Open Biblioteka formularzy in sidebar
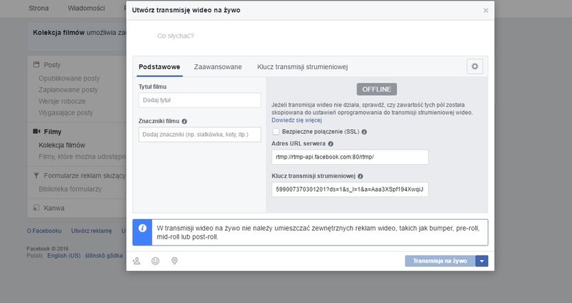Viewport: 572px width, 303px height. pyautogui.click(x=70, y=189)
